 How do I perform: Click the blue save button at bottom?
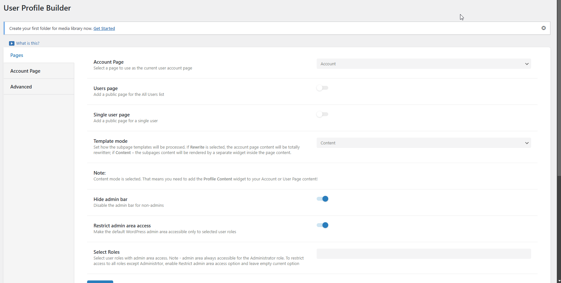click(x=100, y=282)
